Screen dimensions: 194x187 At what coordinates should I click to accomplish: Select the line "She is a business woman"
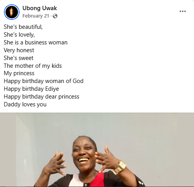pos(36,42)
